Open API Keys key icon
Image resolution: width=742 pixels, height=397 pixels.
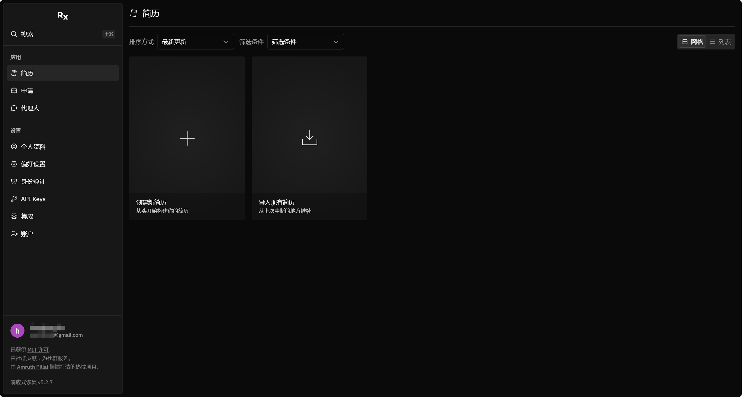click(14, 199)
